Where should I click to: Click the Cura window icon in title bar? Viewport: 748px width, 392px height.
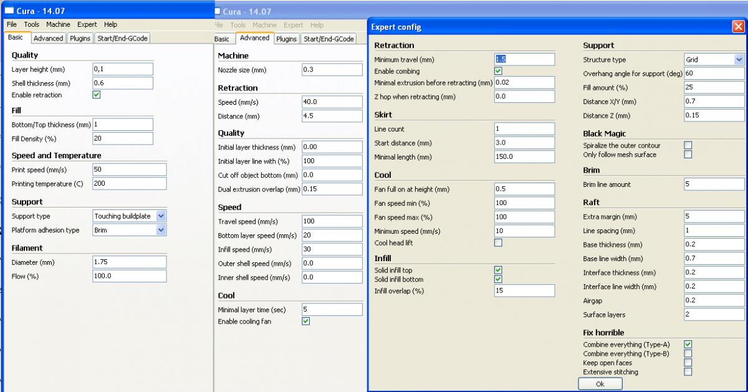pos(9,11)
